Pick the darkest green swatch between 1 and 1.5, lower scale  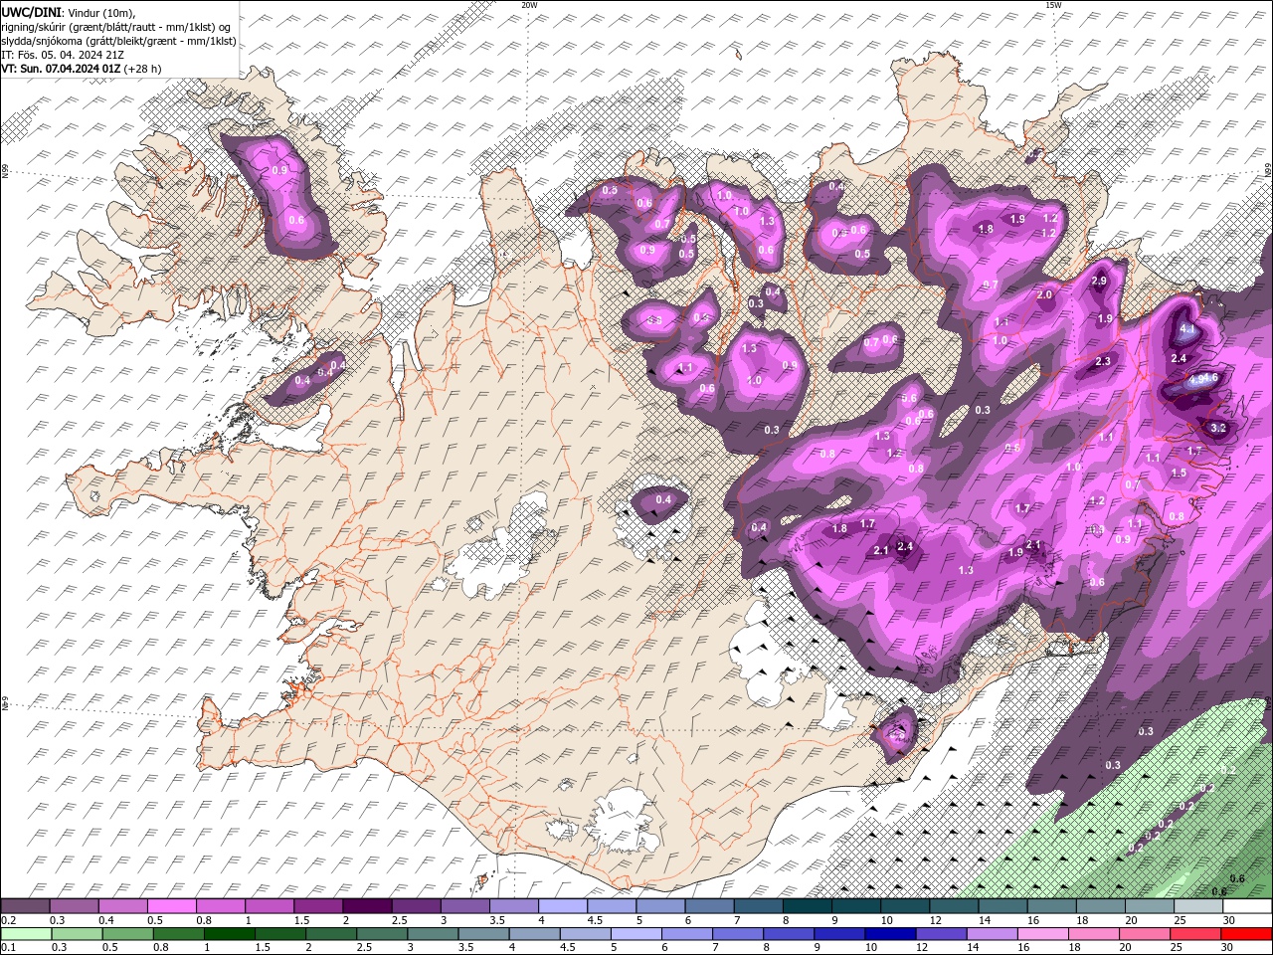click(x=230, y=933)
